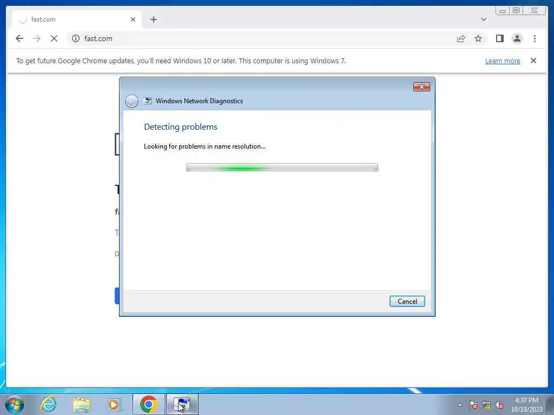Cancel the network diagnostics

(x=407, y=302)
